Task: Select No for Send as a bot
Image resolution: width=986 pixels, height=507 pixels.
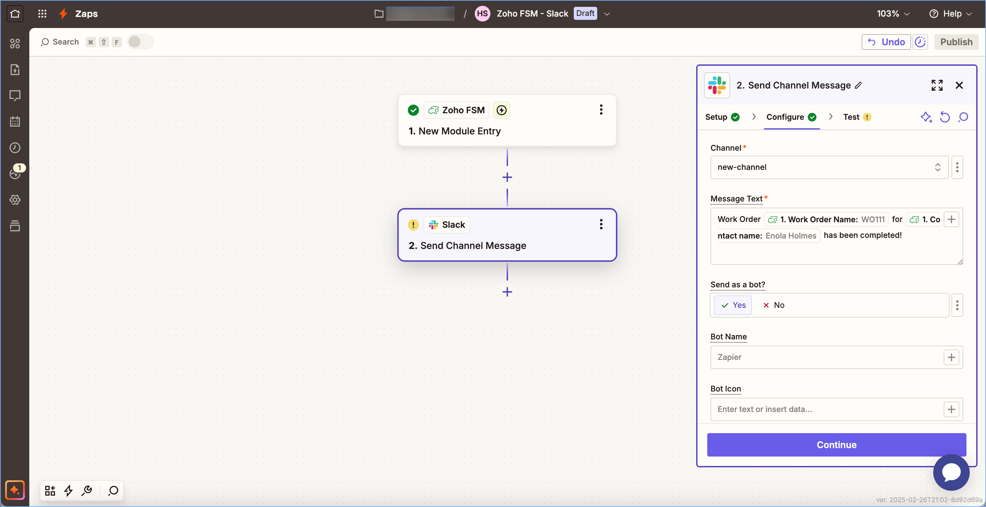Action: pyautogui.click(x=774, y=305)
